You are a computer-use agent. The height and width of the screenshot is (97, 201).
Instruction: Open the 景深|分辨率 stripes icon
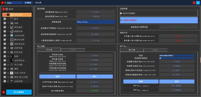click(x=12, y=73)
